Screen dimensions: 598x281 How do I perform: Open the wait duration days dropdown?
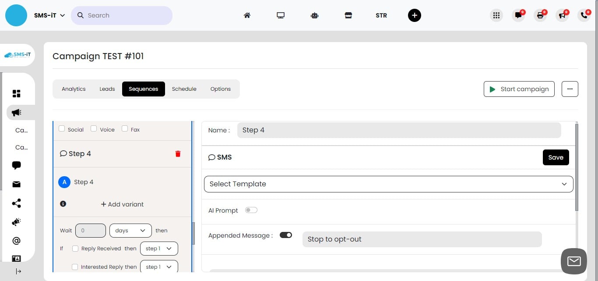130,230
